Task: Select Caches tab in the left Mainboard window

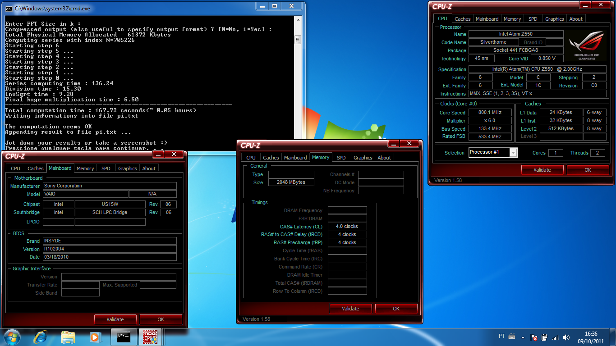Action: [36, 168]
